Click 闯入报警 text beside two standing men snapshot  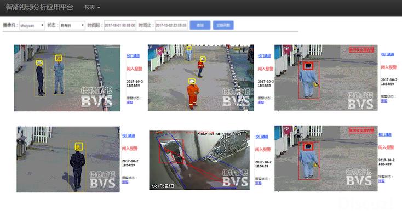click(x=134, y=69)
